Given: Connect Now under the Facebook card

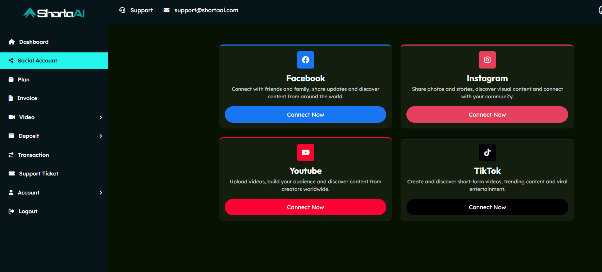Looking at the screenshot, I should pos(305,114).
